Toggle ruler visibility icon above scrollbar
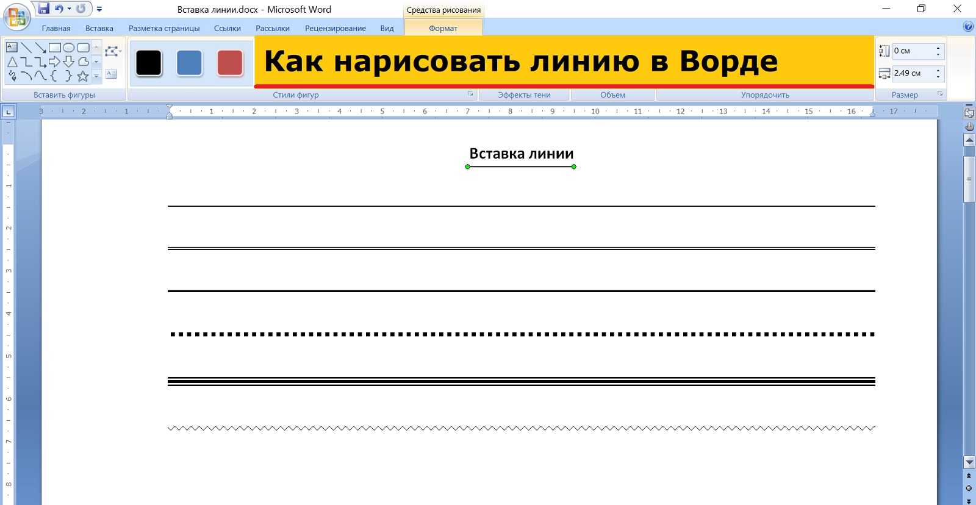The width and height of the screenshot is (976, 505). pos(969,112)
